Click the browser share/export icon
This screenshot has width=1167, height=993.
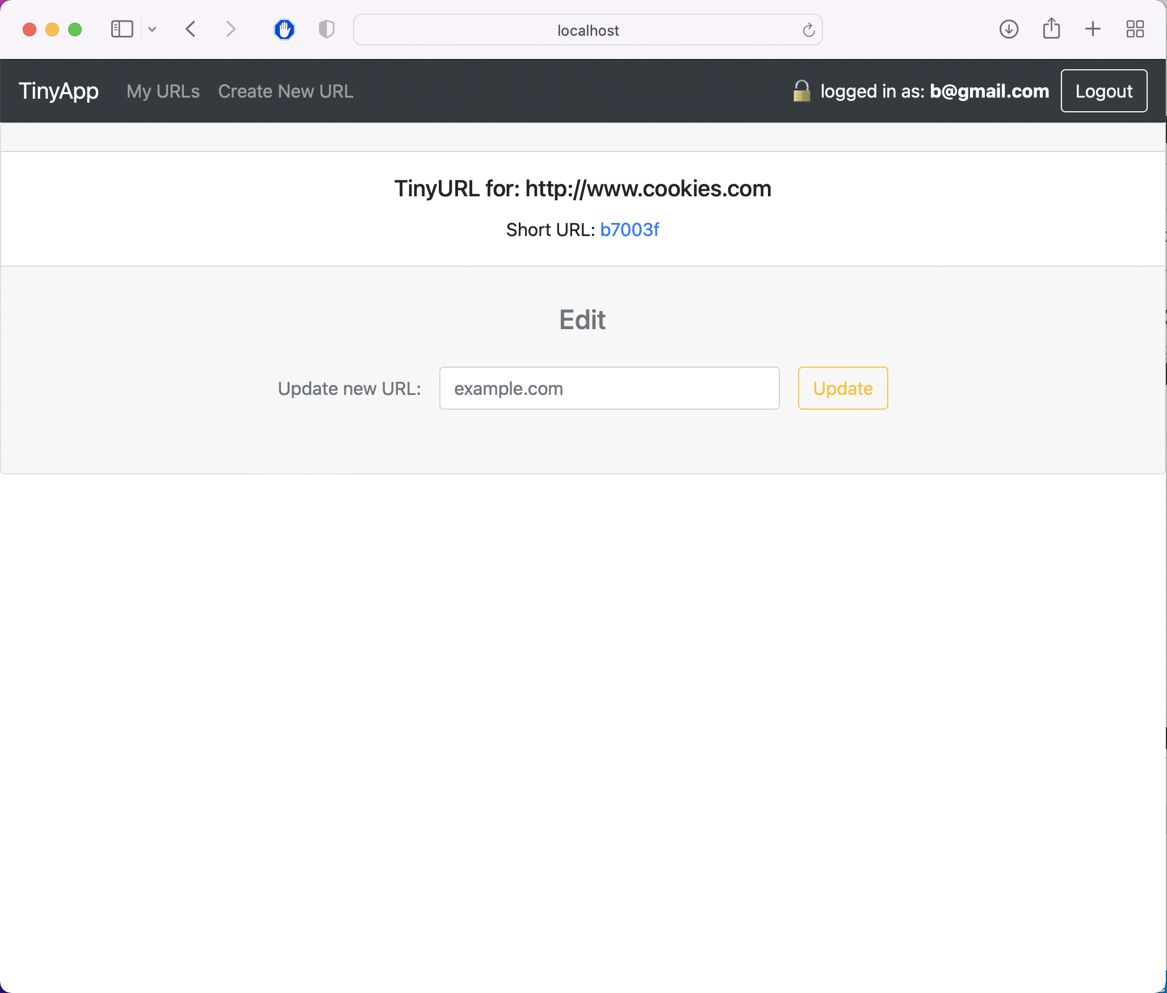1053,30
